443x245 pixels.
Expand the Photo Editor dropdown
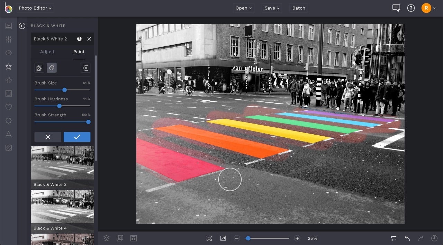pyautogui.click(x=35, y=8)
